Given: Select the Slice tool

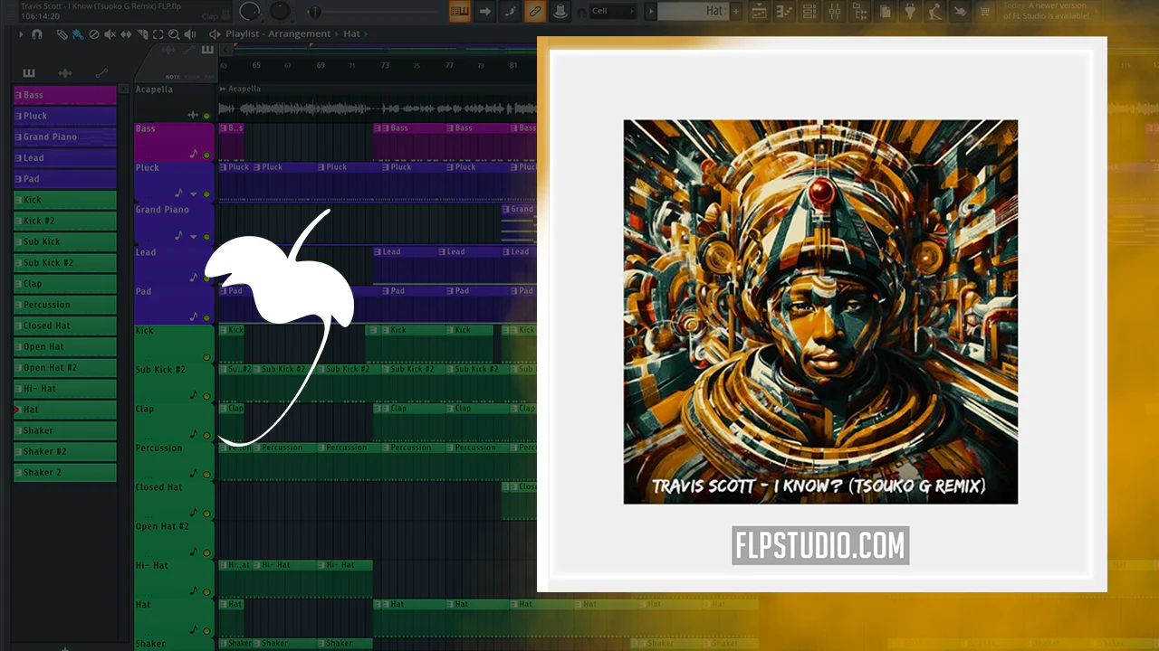Looking at the screenshot, I should [142, 34].
